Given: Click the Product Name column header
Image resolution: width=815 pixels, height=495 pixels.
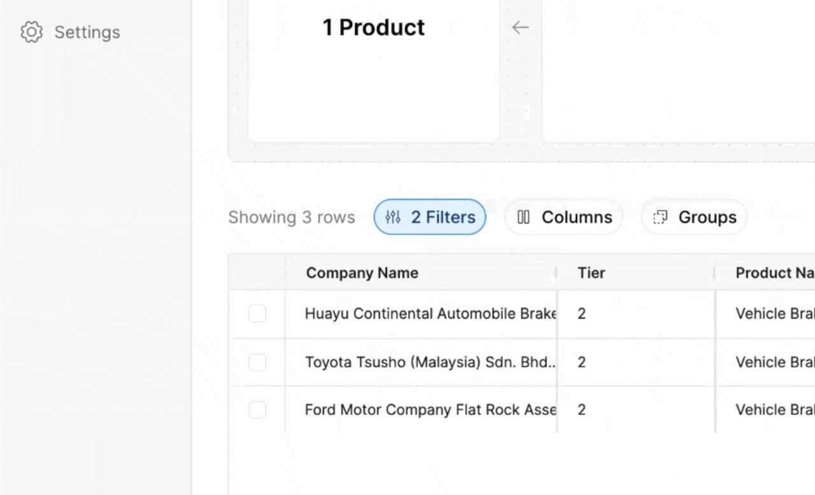Looking at the screenshot, I should (x=774, y=273).
